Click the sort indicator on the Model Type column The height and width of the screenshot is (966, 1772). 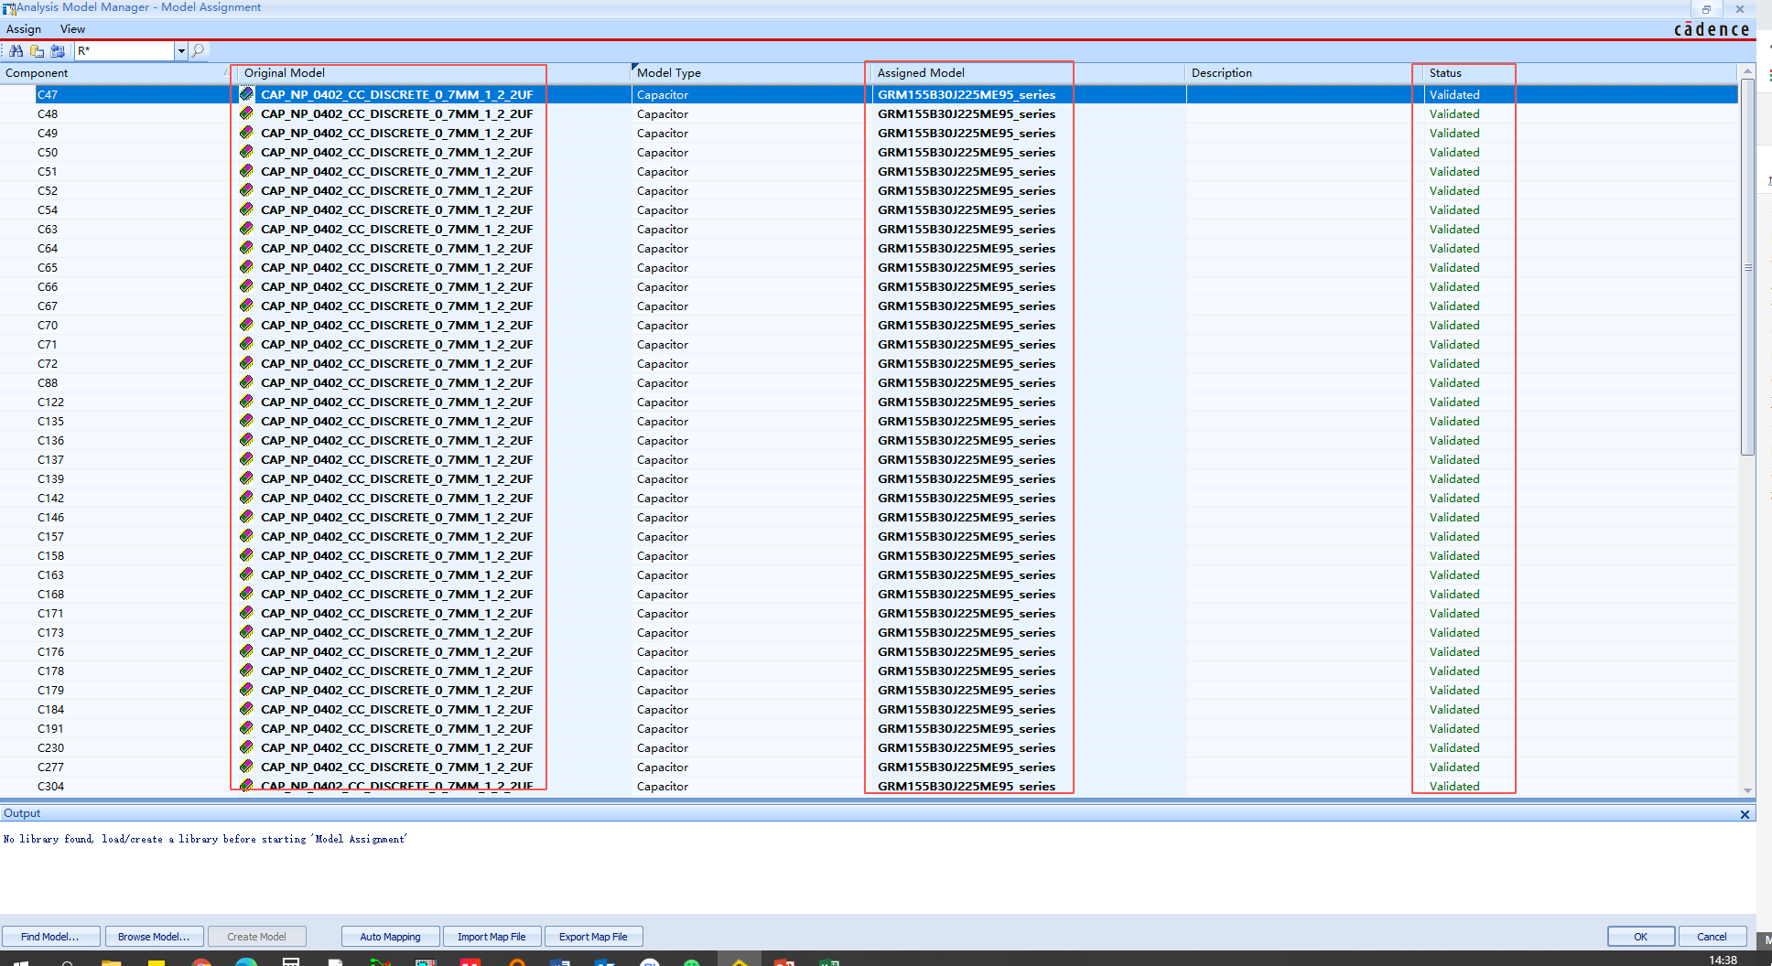pyautogui.click(x=633, y=68)
